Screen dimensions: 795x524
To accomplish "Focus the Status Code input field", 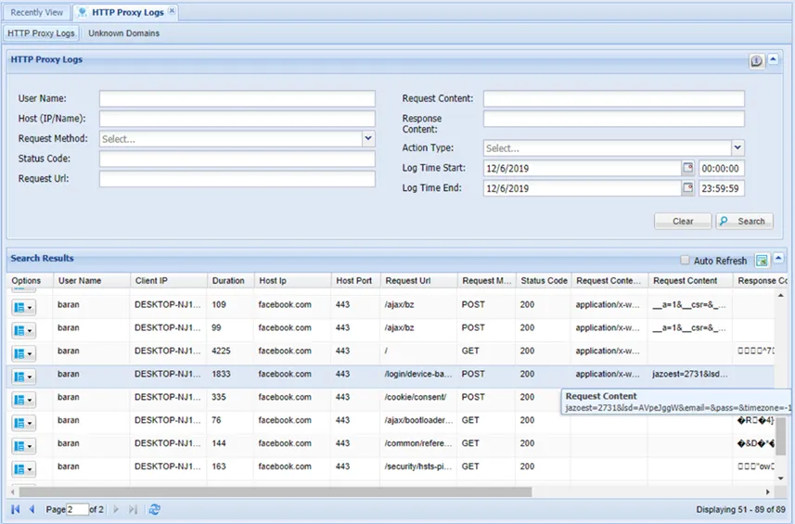I will (x=237, y=159).
